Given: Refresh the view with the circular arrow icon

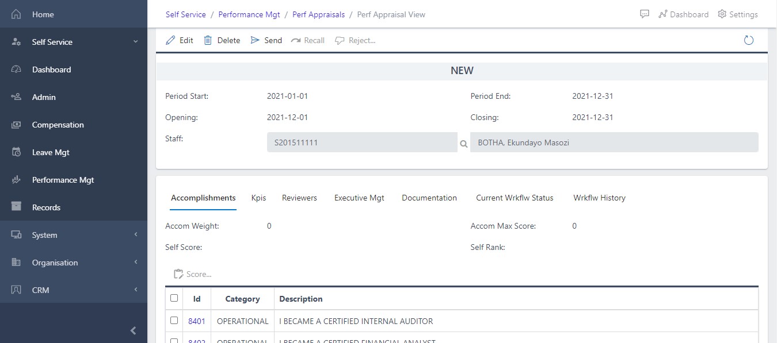Looking at the screenshot, I should 748,40.
